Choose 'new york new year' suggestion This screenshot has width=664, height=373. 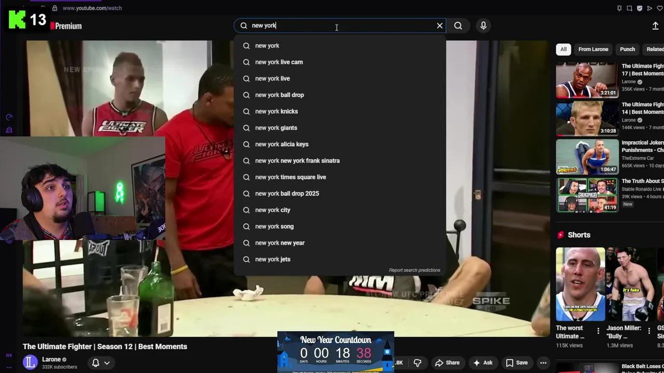340,242
